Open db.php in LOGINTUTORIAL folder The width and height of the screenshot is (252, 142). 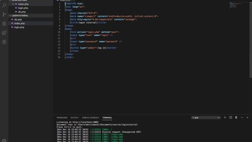coord(18,19)
